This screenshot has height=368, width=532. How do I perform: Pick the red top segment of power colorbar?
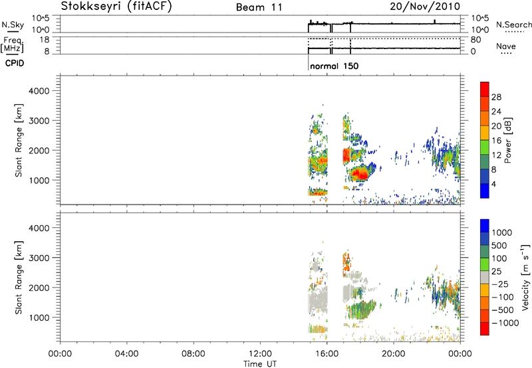coord(485,90)
